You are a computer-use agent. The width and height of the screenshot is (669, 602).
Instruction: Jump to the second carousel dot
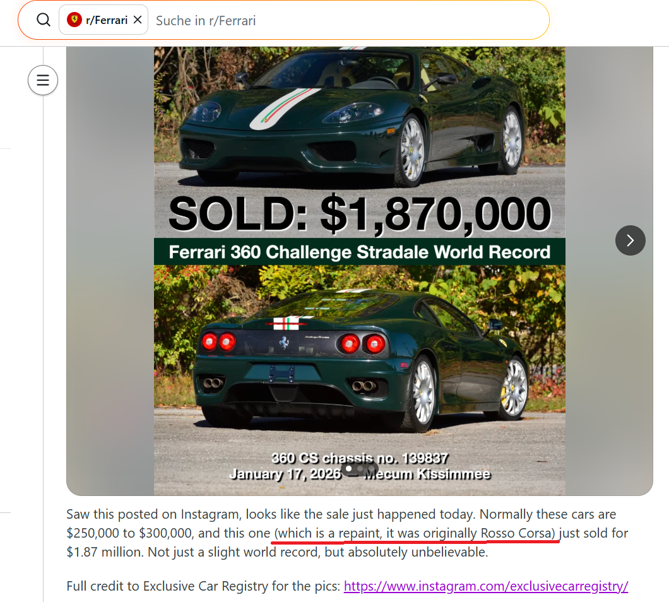pos(360,468)
